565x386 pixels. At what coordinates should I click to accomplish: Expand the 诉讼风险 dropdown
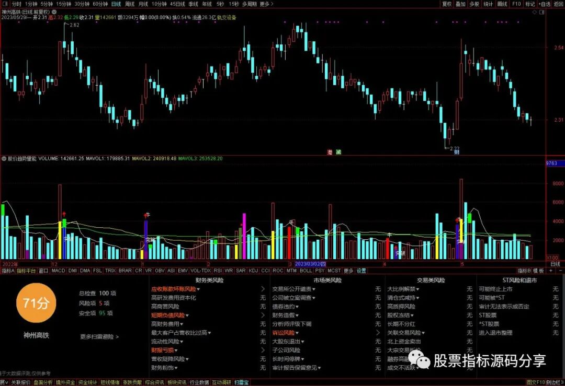(297, 333)
